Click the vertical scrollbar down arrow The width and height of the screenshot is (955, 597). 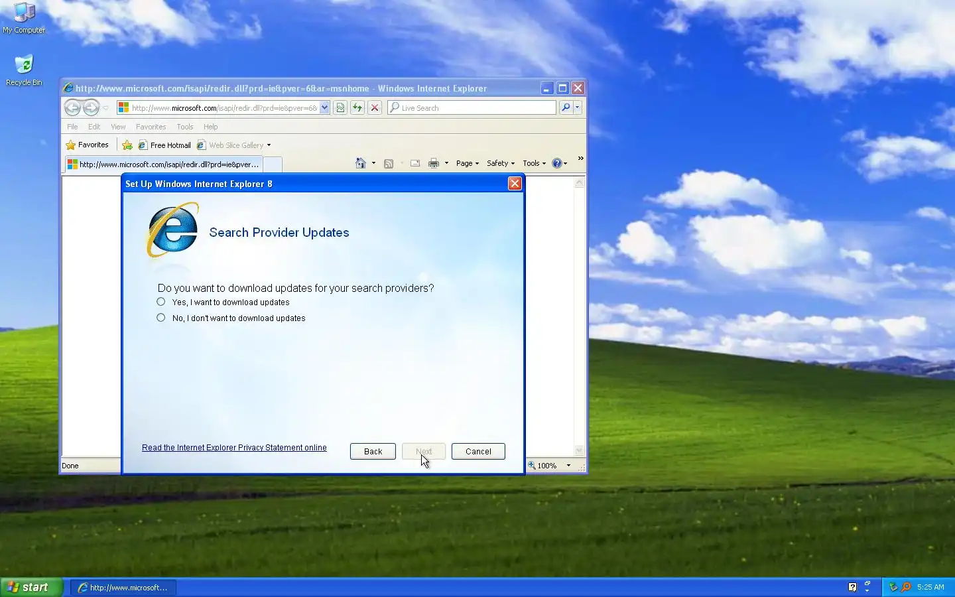point(579,450)
